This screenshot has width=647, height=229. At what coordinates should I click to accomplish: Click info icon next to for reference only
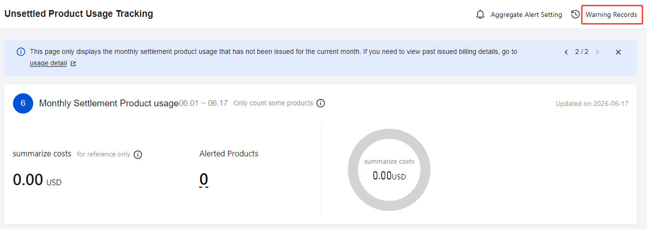click(138, 154)
